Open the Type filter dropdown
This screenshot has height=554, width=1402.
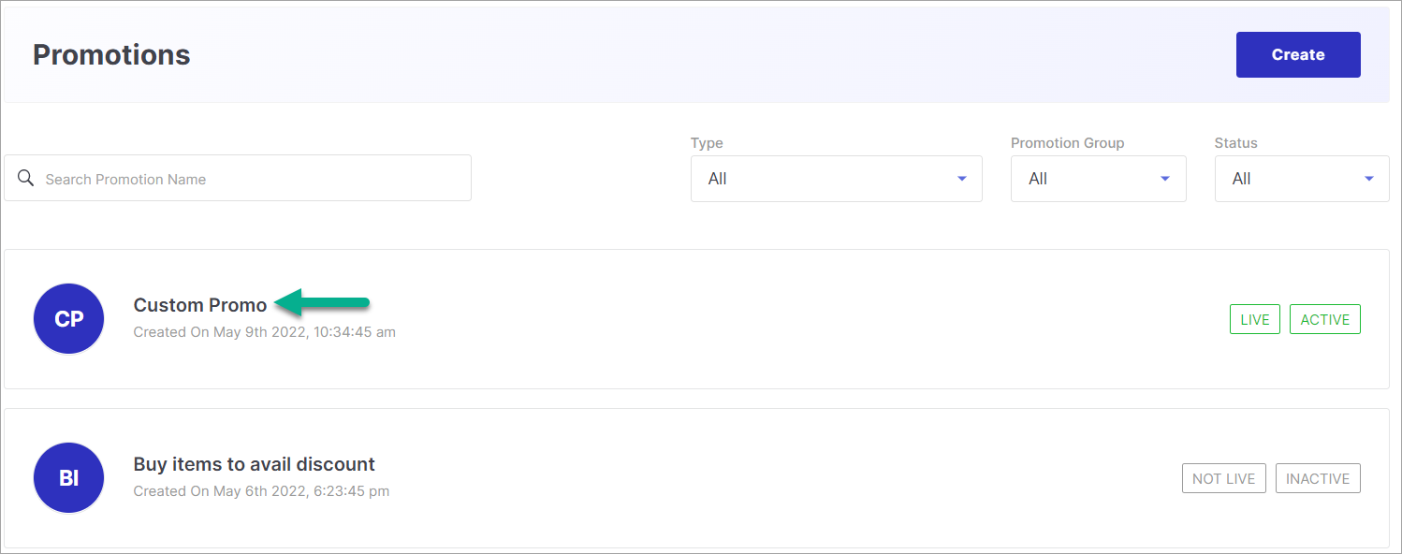point(836,179)
